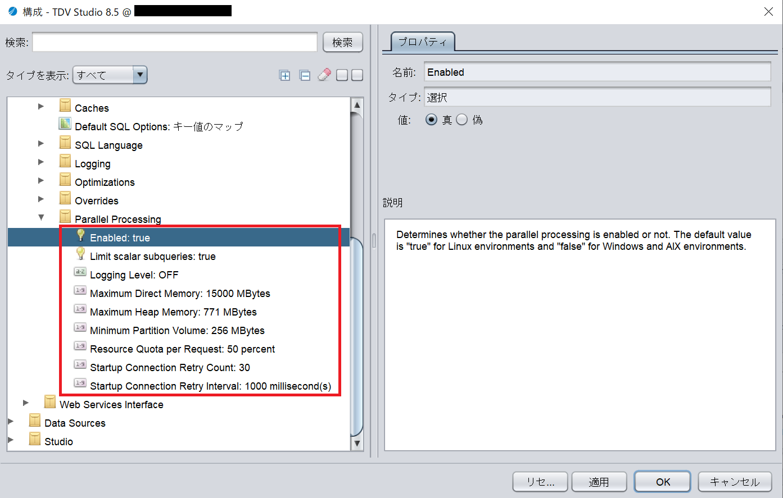Expand the Optimizations folder arrow
Viewport: 783px width, 498px height.
40,180
